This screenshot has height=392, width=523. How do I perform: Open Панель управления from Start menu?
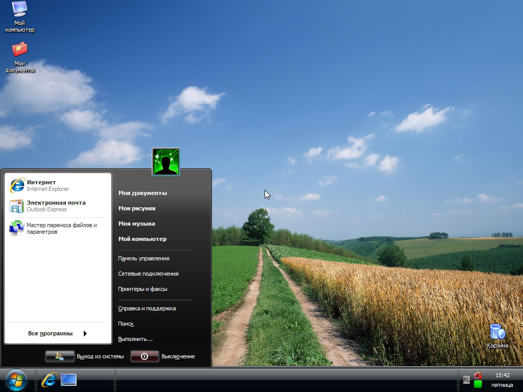coord(144,258)
